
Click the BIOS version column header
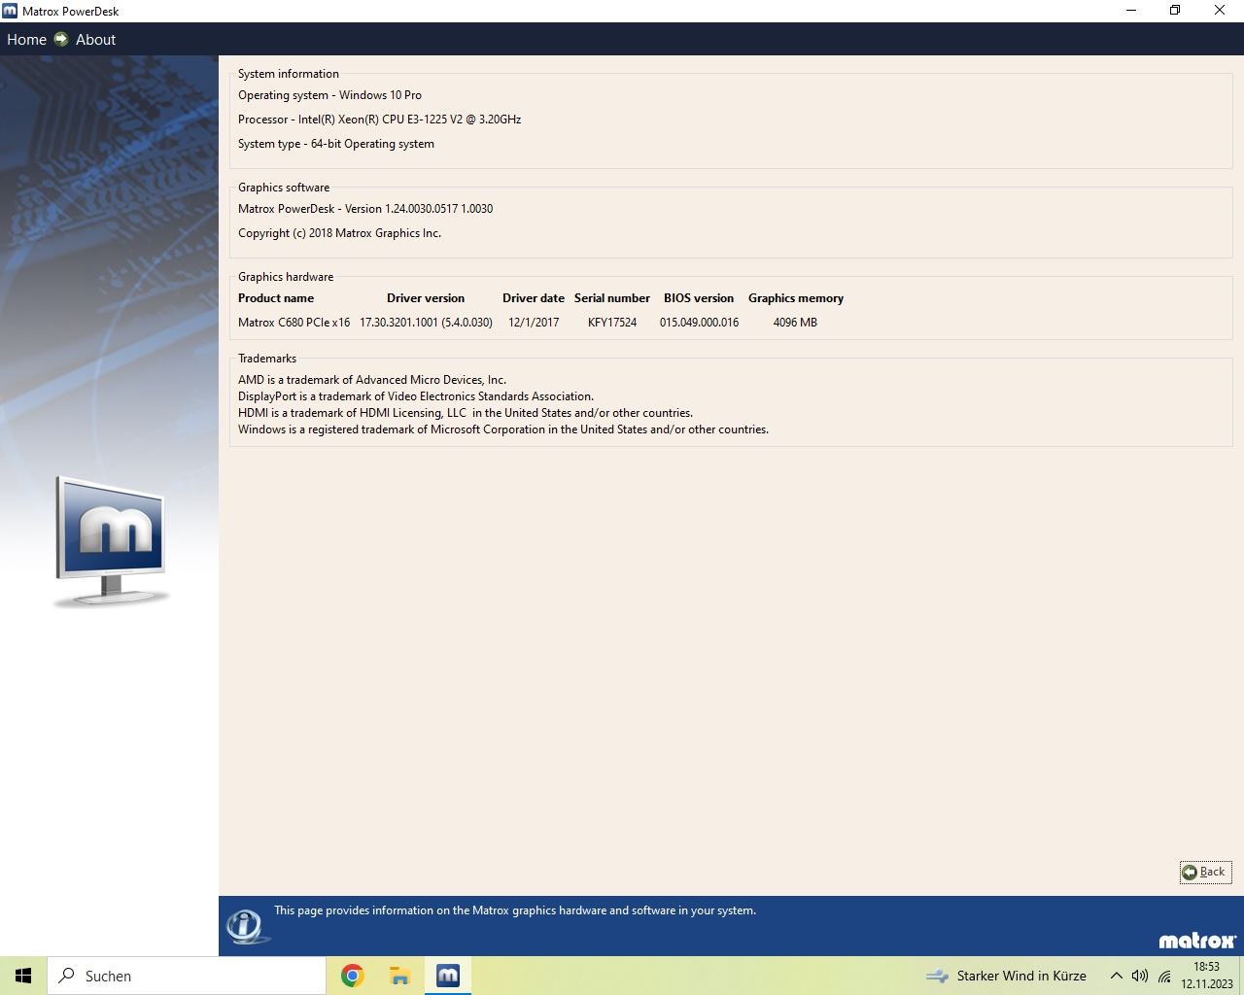point(699,298)
